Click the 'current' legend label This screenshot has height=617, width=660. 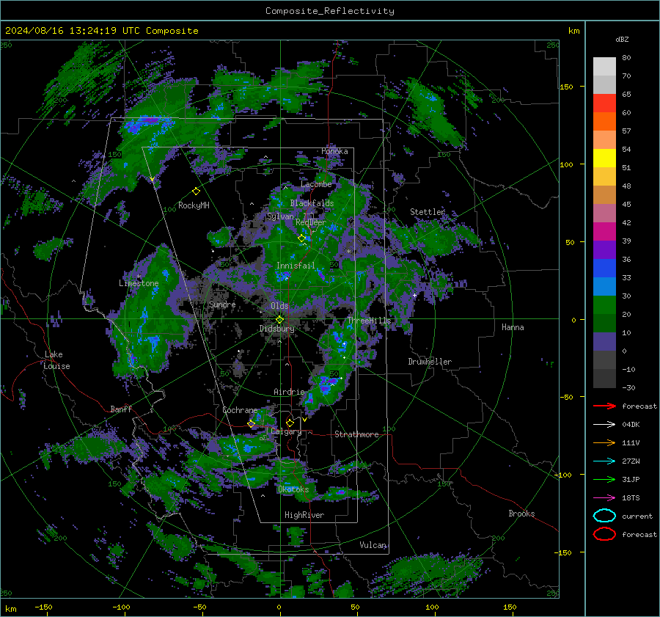click(x=637, y=516)
